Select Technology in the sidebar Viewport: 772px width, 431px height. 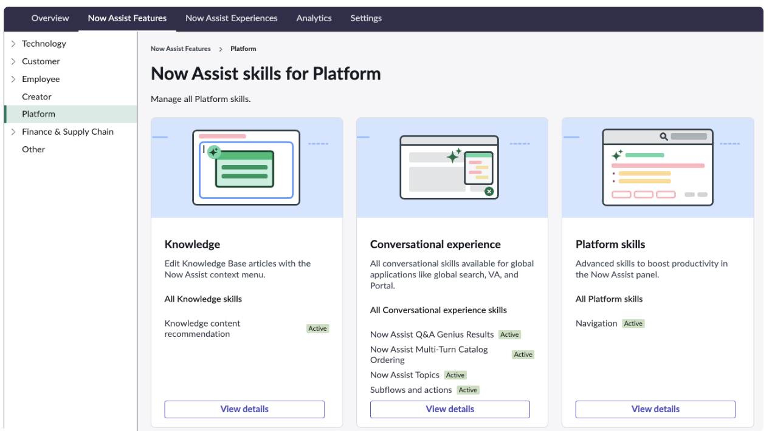[44, 44]
